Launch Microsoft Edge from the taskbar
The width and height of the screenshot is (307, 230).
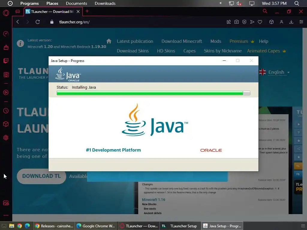pyautogui.click(x=27, y=226)
